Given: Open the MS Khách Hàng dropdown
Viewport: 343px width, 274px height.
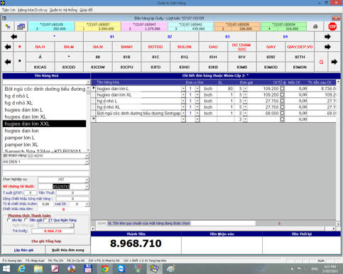Looking at the screenshot, I should pyautogui.click(x=87, y=156).
